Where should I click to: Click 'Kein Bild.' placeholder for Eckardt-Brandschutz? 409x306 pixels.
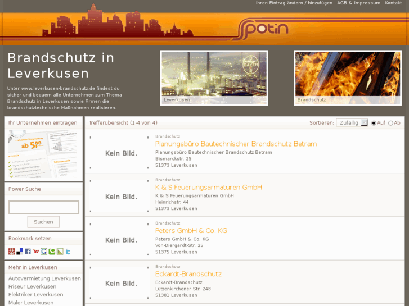click(x=119, y=283)
